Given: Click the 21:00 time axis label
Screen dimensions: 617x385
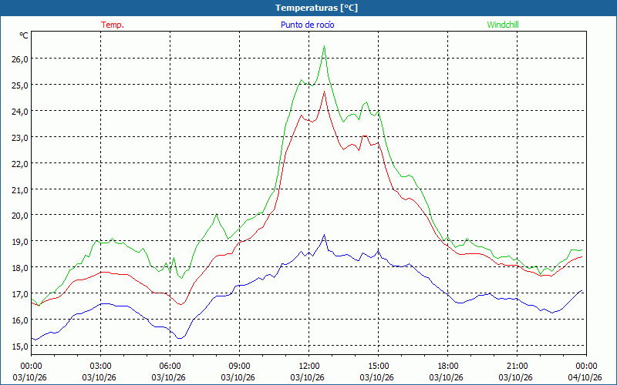Looking at the screenshot, I should pos(517,367).
